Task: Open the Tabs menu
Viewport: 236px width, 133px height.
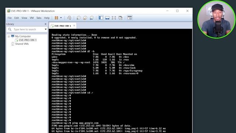Action: 39,18
